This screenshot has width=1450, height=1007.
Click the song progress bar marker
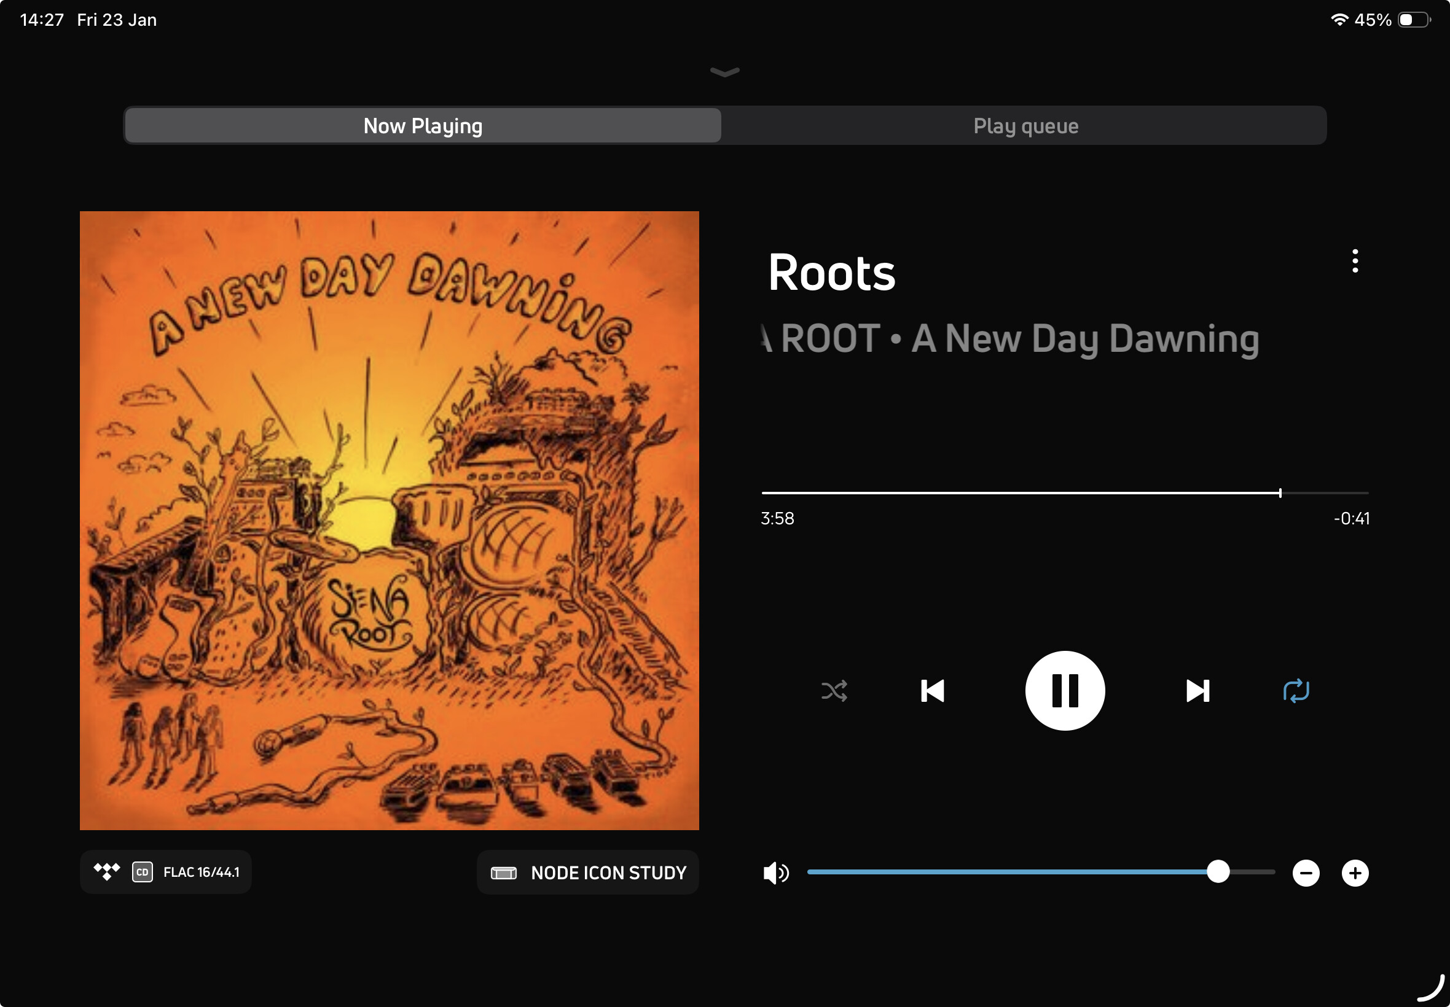click(x=1280, y=493)
